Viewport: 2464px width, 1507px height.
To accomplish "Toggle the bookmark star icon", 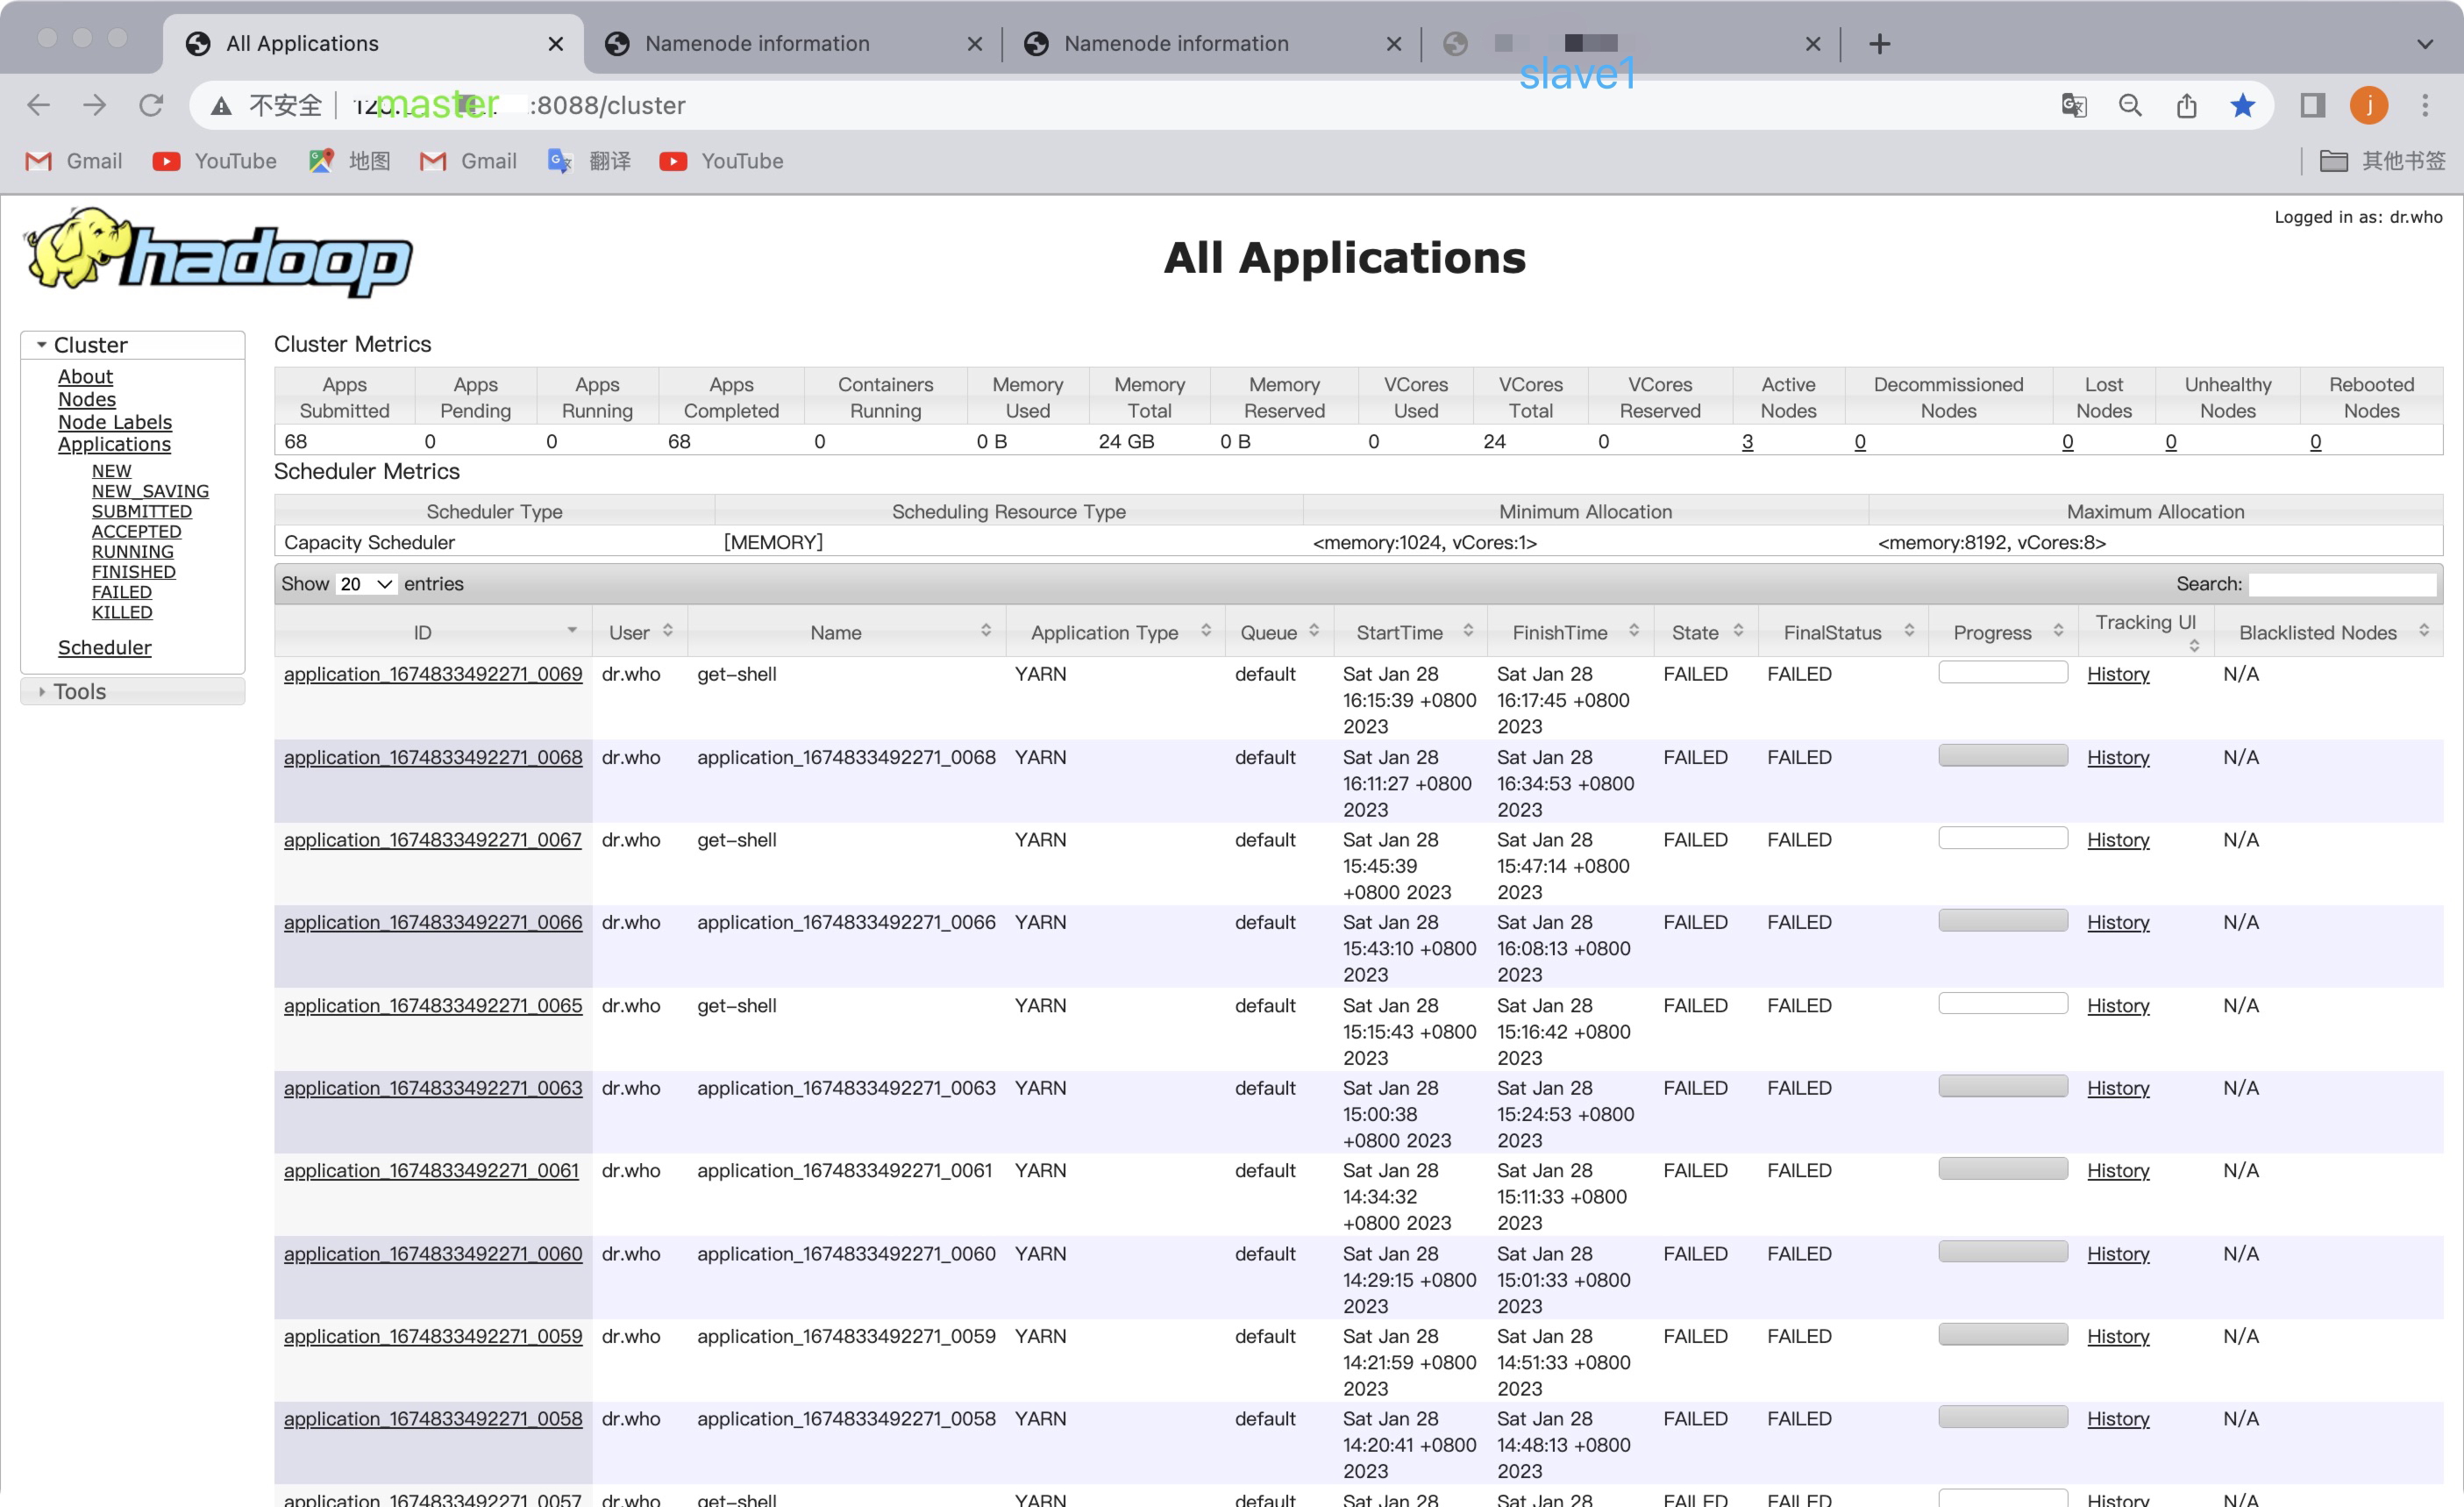I will pyautogui.click(x=2243, y=105).
